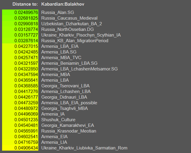Select the Armenia_LBA entry

pyautogui.click(x=55, y=80)
